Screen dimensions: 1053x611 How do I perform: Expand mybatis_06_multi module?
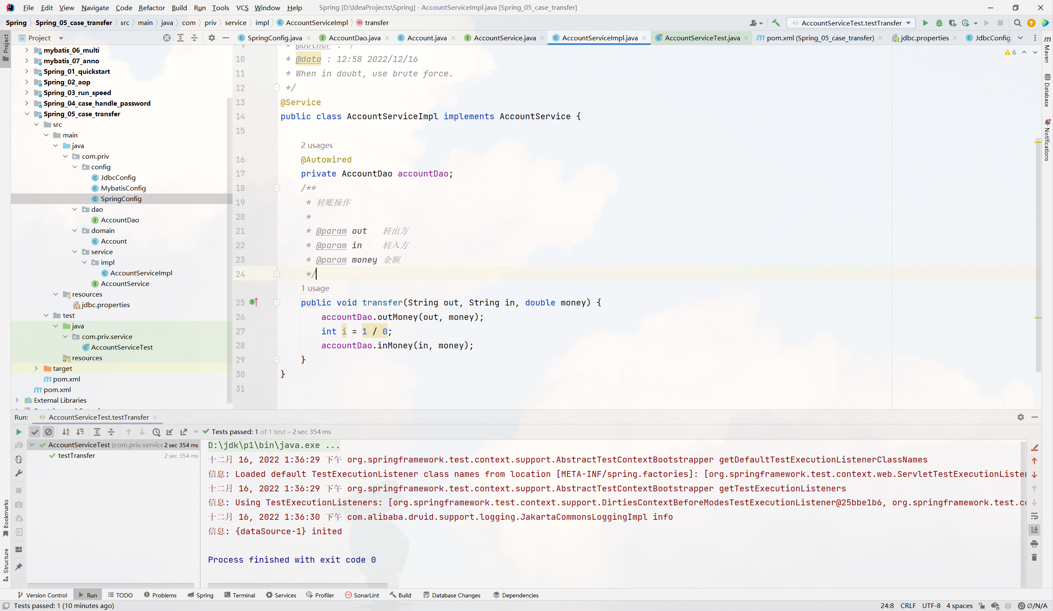pos(26,50)
